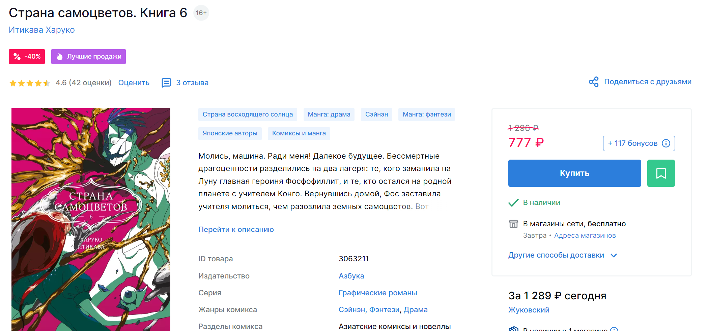This screenshot has height=331, width=707.
Task: Click the Жуковский city link
Action: [529, 310]
